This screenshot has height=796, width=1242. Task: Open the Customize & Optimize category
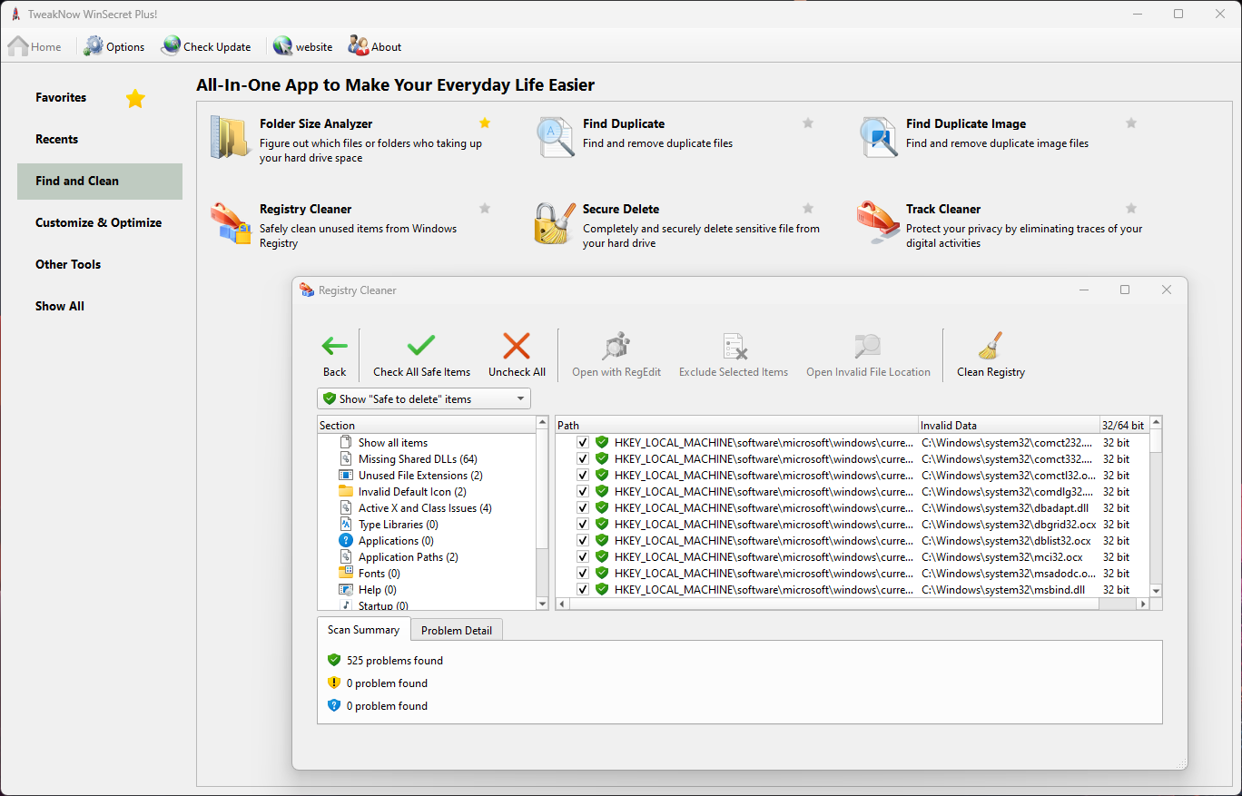(99, 222)
